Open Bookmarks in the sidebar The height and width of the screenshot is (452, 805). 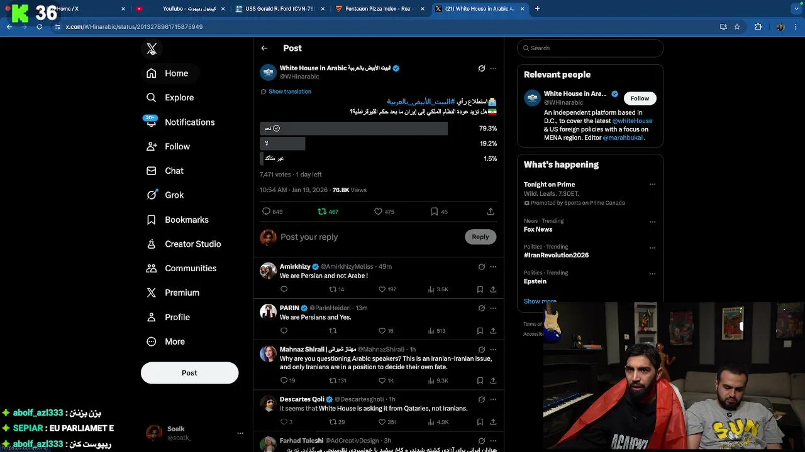tap(177, 220)
